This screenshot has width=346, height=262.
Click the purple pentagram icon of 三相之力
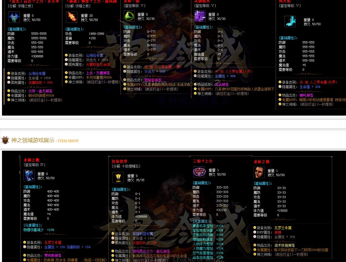199,172
